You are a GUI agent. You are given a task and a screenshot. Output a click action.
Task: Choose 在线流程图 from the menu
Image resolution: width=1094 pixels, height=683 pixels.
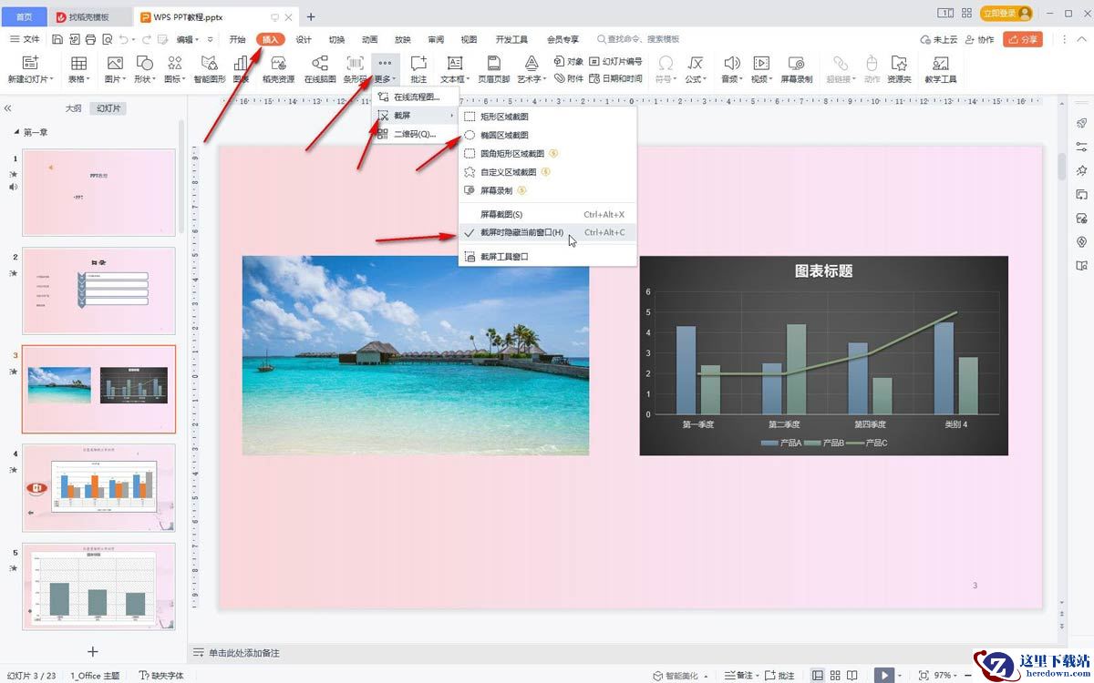click(x=416, y=97)
